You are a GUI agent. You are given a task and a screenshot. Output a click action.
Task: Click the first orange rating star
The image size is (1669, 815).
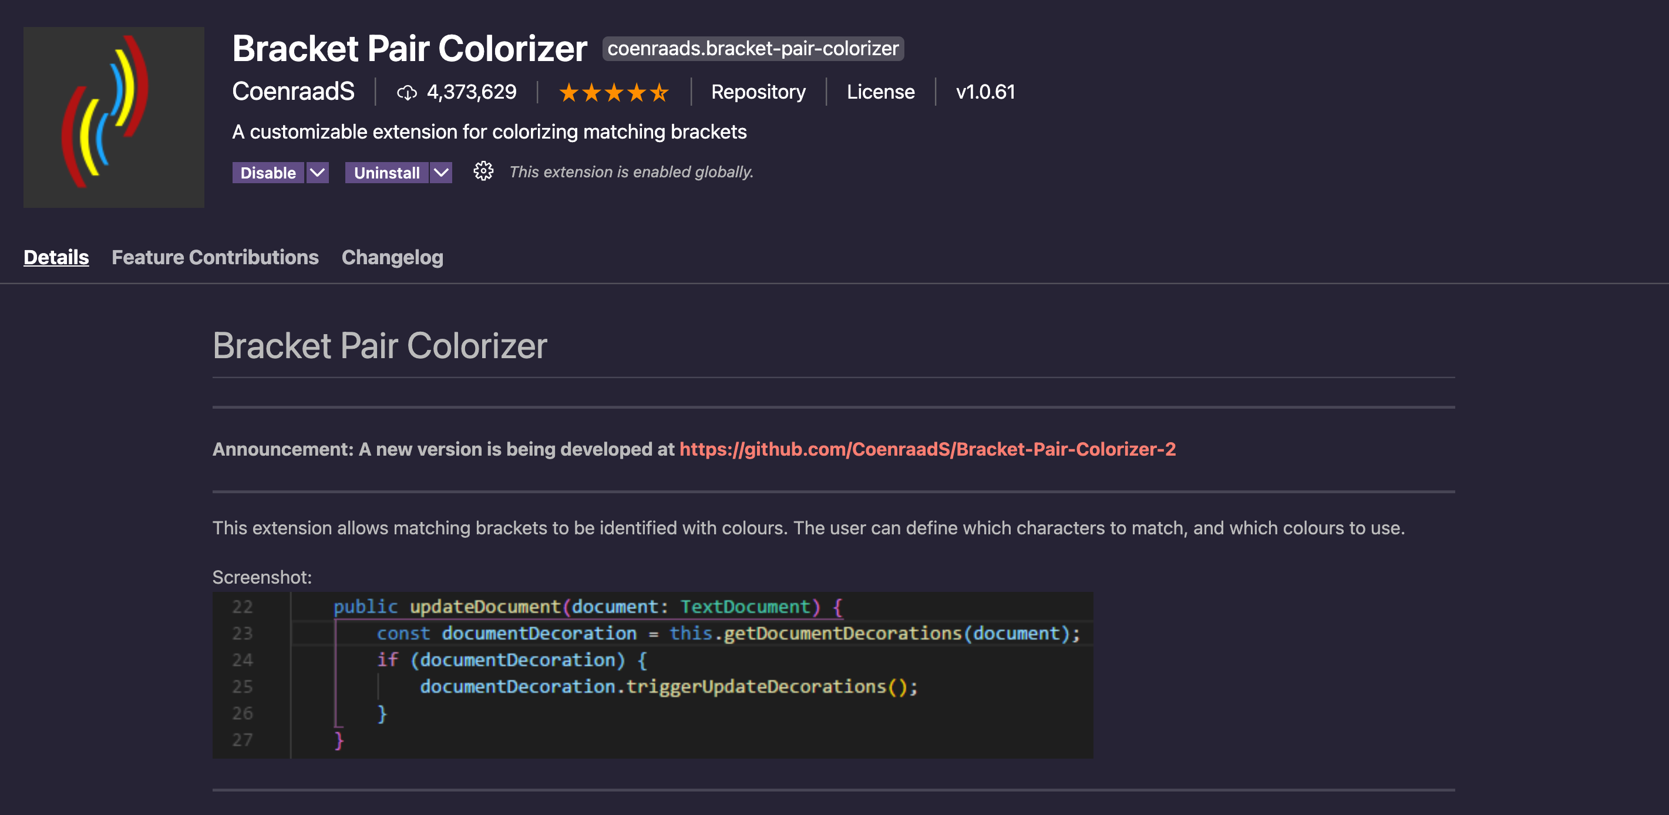point(569,93)
